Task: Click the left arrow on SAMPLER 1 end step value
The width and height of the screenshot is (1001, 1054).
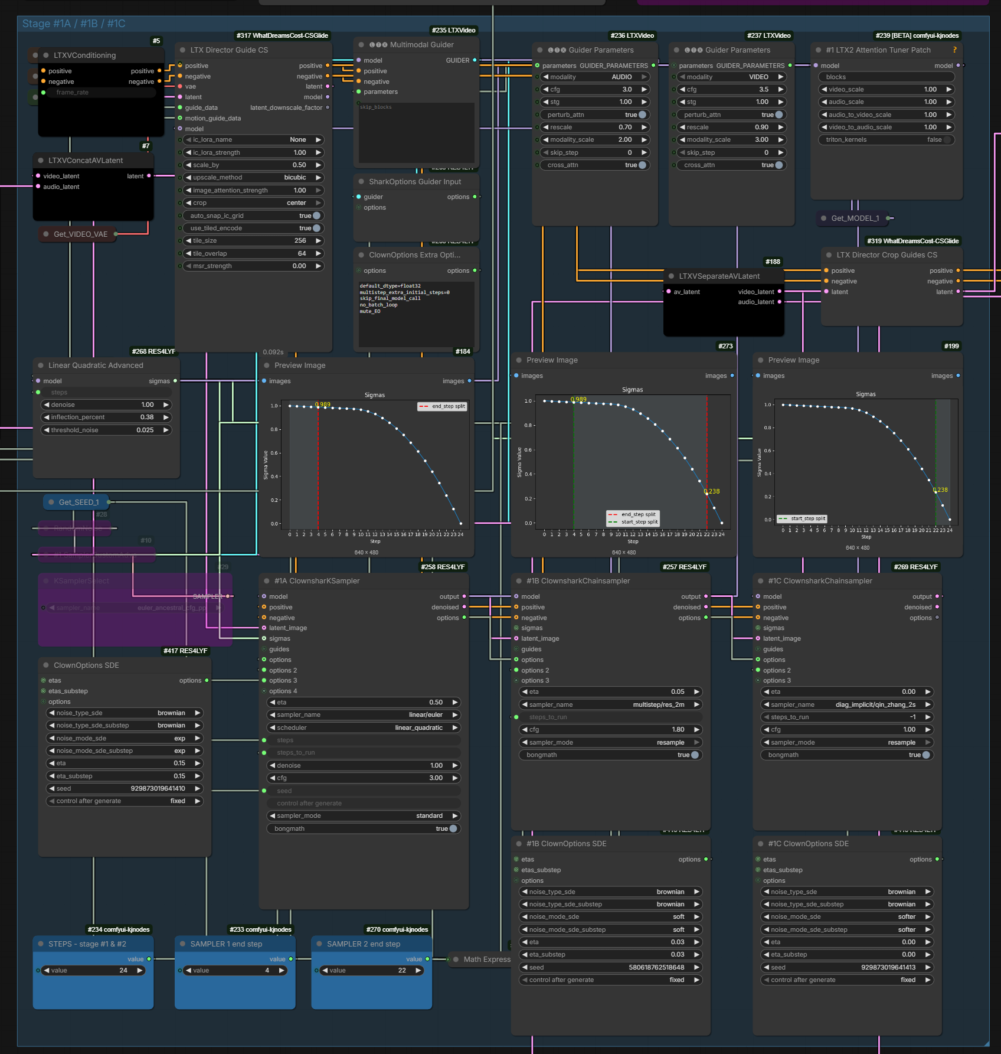Action: [188, 970]
